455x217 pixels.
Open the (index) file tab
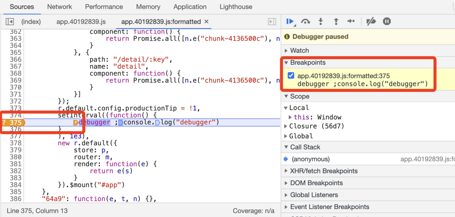pyautogui.click(x=31, y=22)
